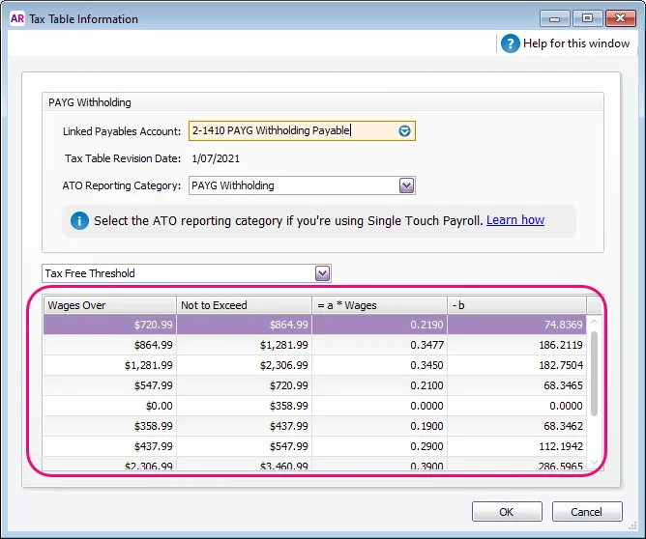Select the $720.99 Wages Over cell
This screenshot has height=539, width=646.
[x=110, y=325]
